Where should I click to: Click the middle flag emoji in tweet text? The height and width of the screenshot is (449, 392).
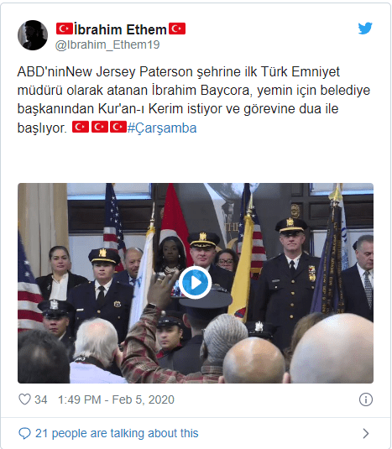pos(100,127)
